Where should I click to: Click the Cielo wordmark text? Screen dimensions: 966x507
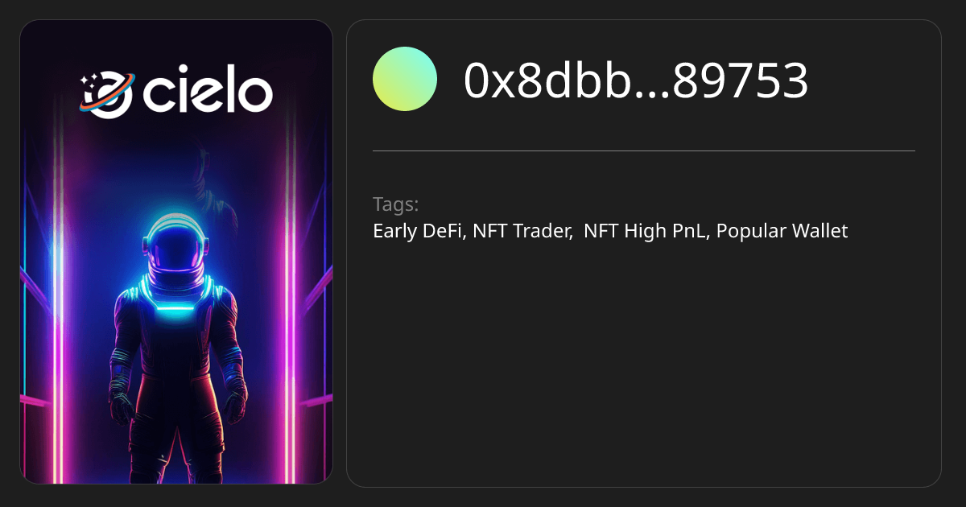point(208,92)
